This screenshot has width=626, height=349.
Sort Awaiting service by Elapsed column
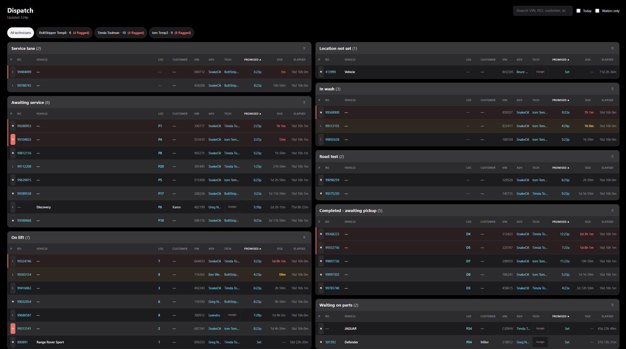click(299, 114)
